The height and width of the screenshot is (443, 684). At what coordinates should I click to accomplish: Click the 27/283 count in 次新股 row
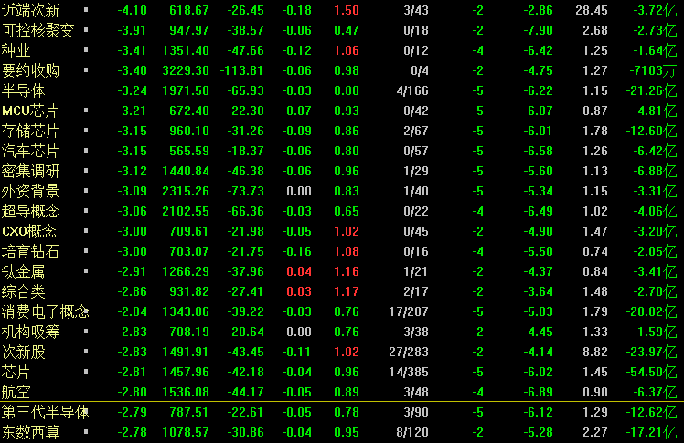pyautogui.click(x=409, y=352)
